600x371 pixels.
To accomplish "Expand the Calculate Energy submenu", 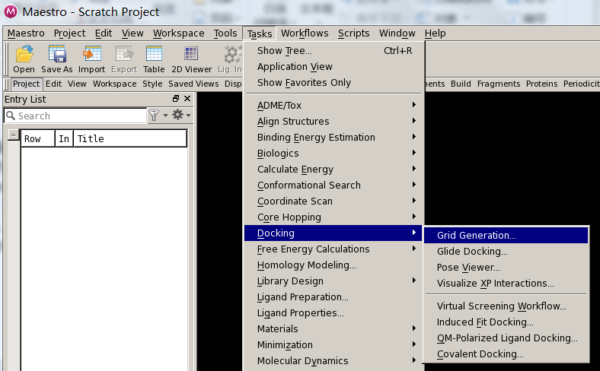I will coord(334,169).
